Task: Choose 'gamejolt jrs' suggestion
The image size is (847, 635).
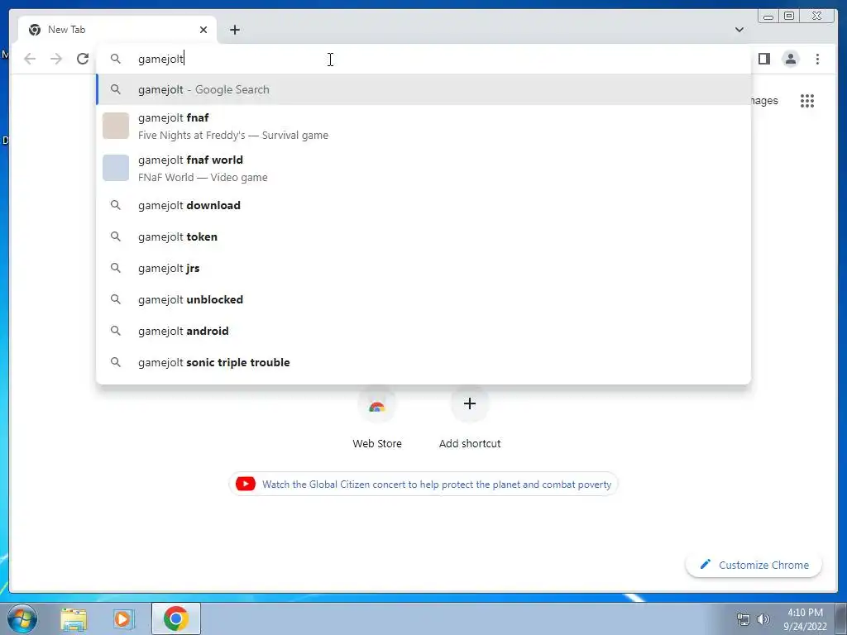Action: click(423, 268)
